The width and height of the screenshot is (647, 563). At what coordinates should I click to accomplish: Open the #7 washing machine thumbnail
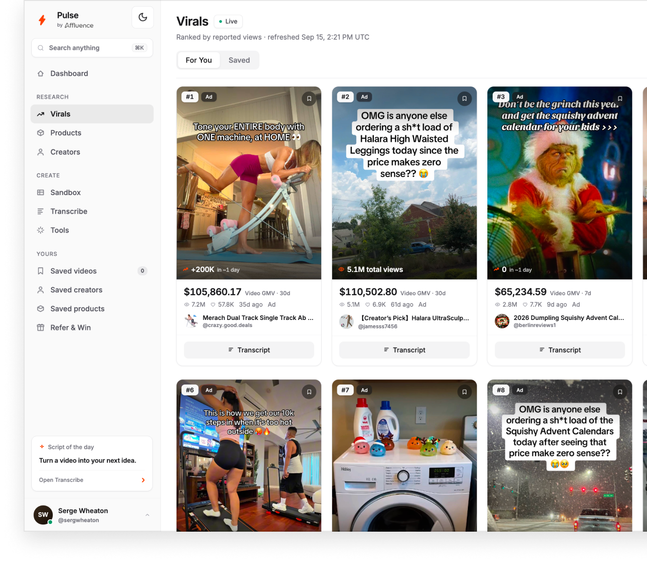[x=404, y=456]
